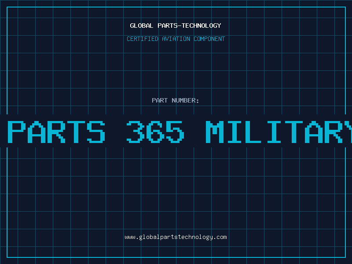Click the "PART NUMBER:" label

tap(176, 100)
